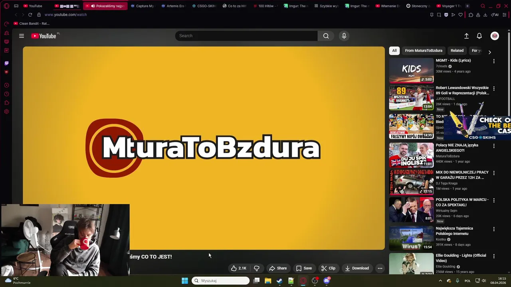Open the extensions cube icon
Viewport: 511px width, 287px height.
[471, 15]
